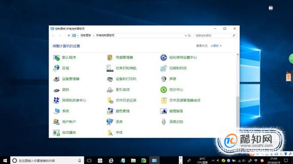Open Indexing Options (索引选项) icon

(110, 90)
